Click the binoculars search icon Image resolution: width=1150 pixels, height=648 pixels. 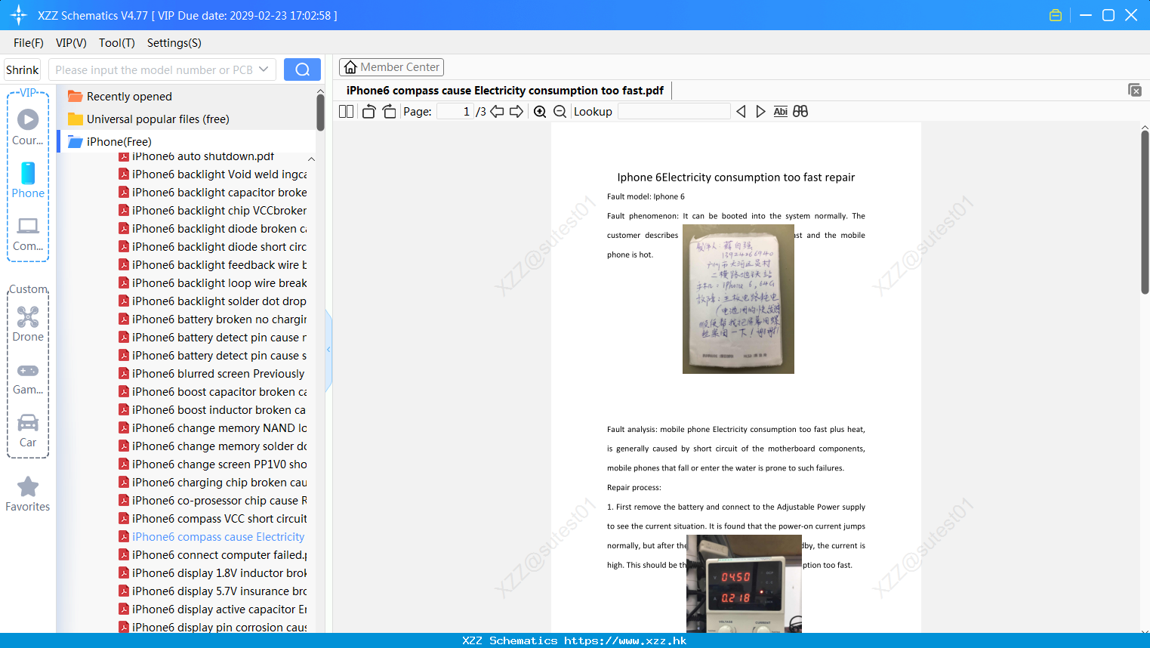click(x=800, y=112)
